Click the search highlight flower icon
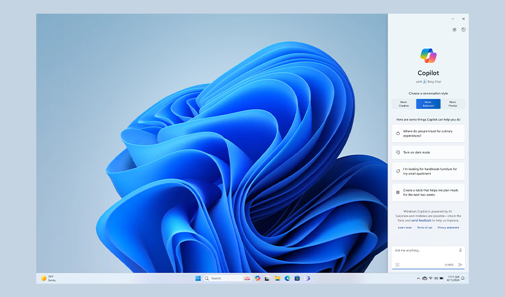Viewport: 505px width, 297px height. [x=247, y=279]
